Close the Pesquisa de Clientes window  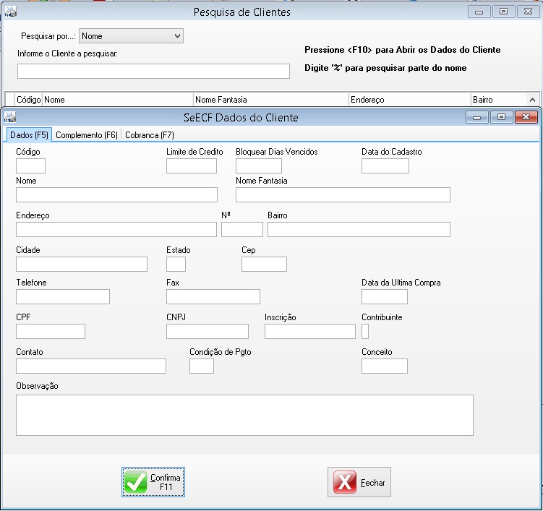tap(529, 12)
